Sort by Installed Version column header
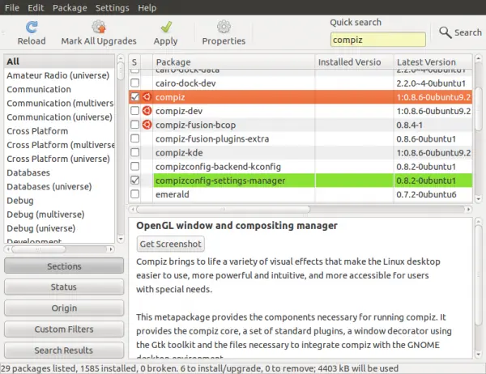 [354, 62]
